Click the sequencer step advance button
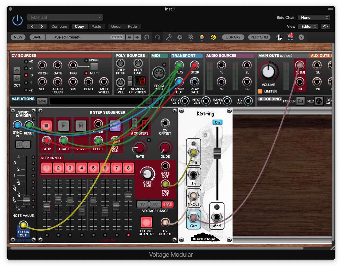342x268 pixels. click(81, 126)
